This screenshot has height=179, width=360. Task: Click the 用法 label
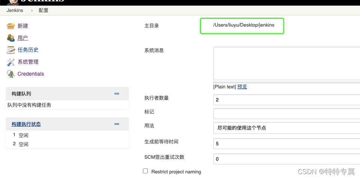coord(149,126)
